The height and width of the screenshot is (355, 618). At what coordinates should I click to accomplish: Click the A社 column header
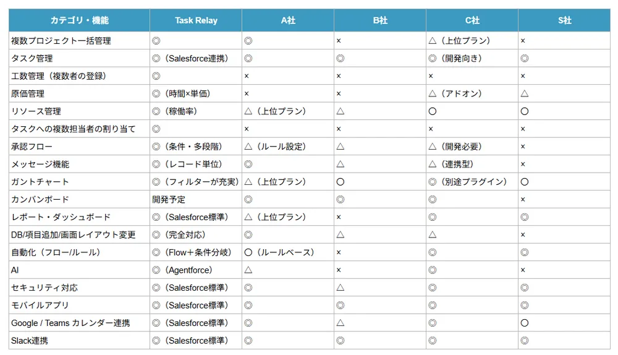pos(288,20)
